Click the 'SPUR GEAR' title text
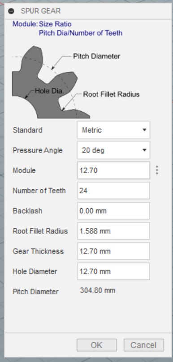173x362 pixels. pyautogui.click(x=41, y=11)
